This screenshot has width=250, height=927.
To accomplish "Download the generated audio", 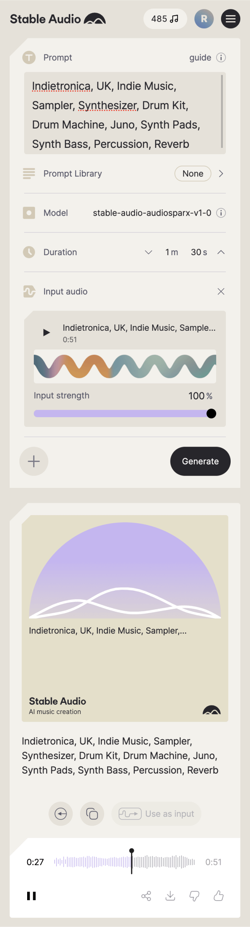I will point(170,896).
